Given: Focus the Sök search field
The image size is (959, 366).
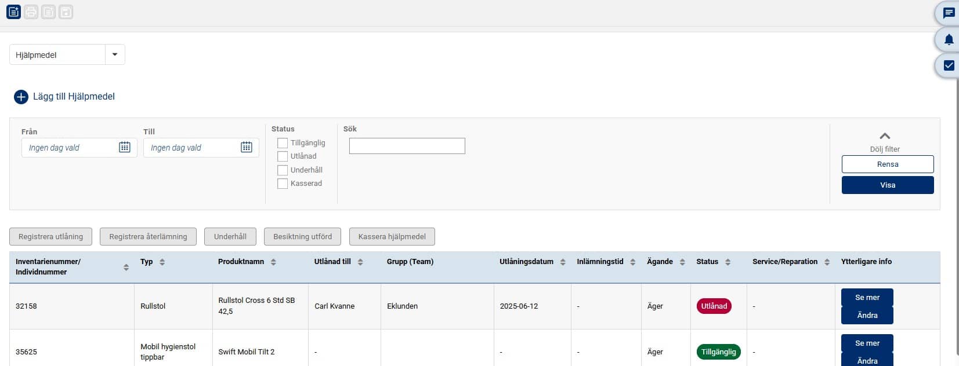Looking at the screenshot, I should click(x=407, y=146).
